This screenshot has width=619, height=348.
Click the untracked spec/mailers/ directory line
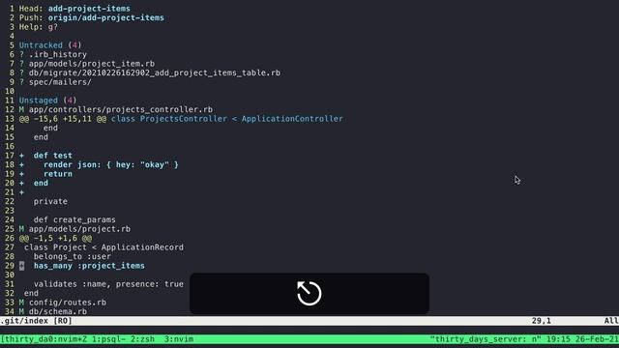pyautogui.click(x=60, y=82)
